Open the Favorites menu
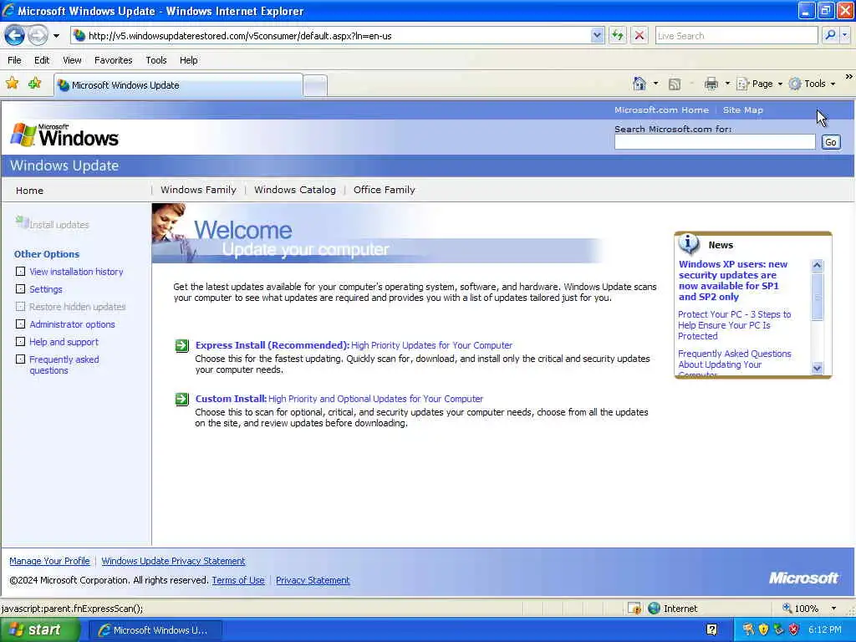The height and width of the screenshot is (642, 856). coord(113,60)
